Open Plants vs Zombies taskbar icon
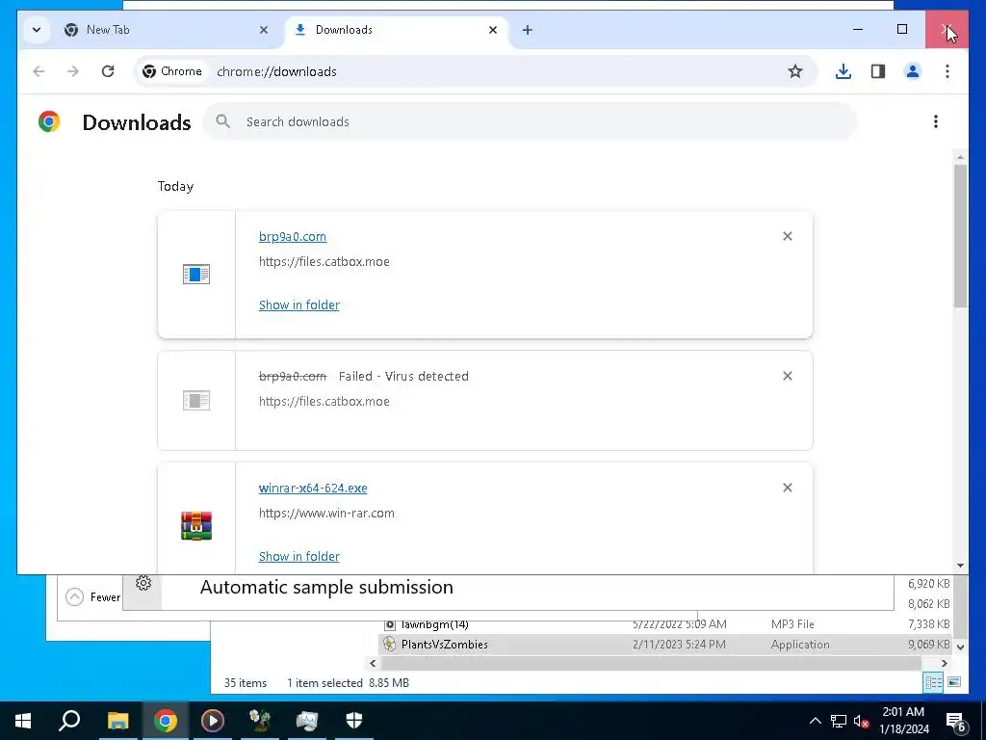 [x=260, y=721]
